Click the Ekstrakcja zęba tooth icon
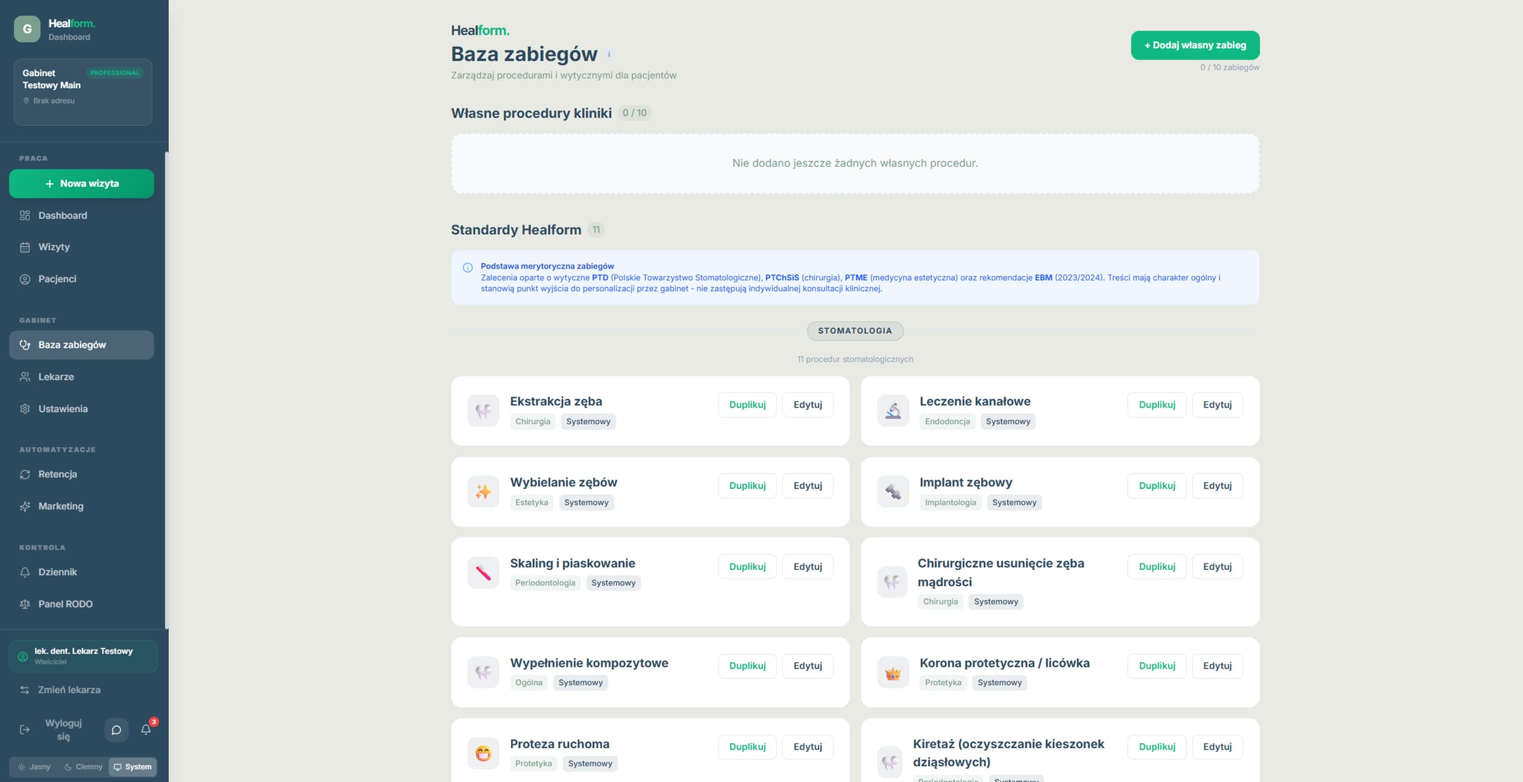 coord(483,411)
